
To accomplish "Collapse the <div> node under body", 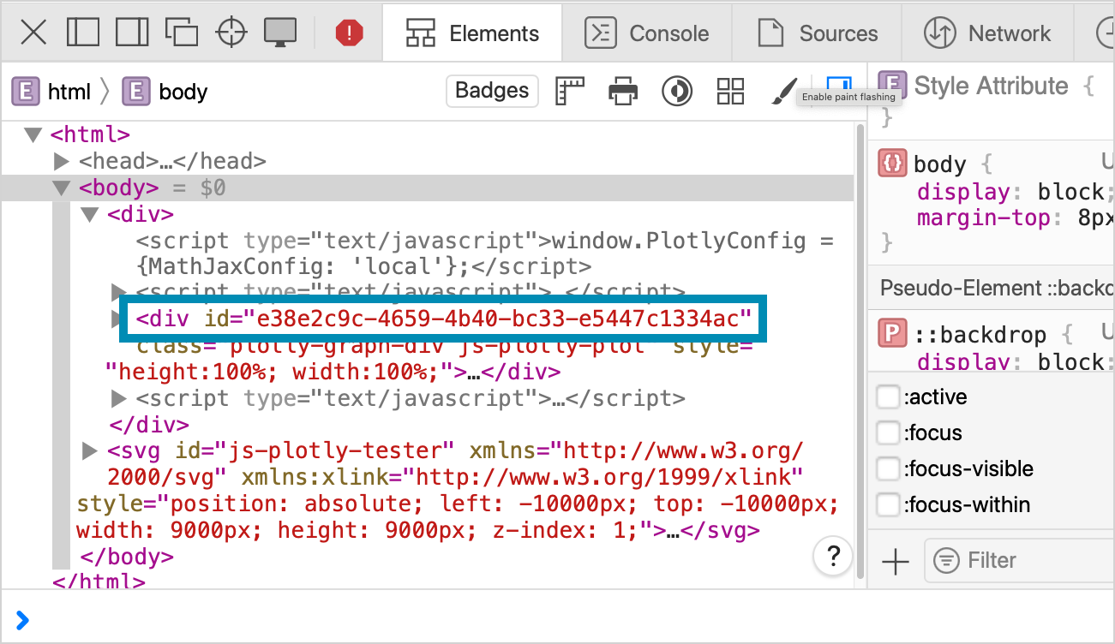I will (x=90, y=214).
